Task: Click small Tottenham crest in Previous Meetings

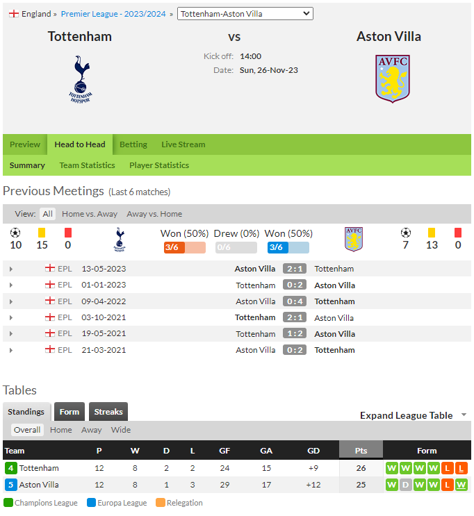Action: tap(120, 240)
